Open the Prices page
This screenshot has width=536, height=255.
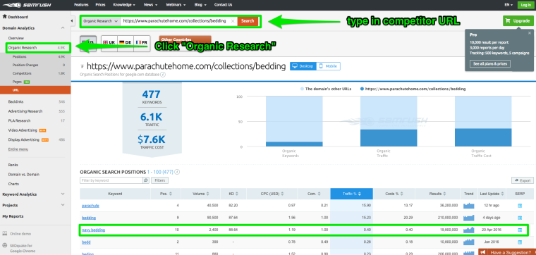point(100,5)
